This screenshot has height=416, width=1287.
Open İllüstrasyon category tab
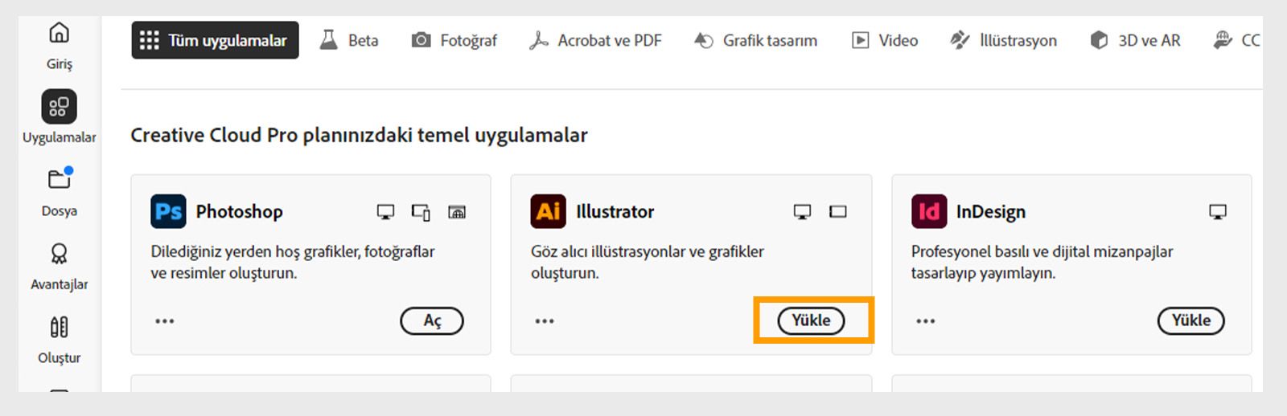click(x=1003, y=40)
